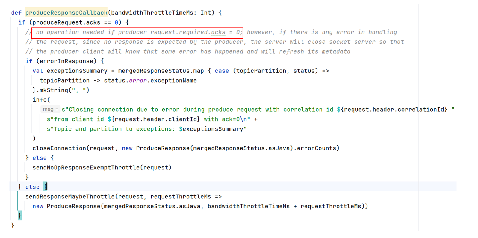Image resolution: width=478 pixels, height=238 pixels.
Task: Click the mkString method call
Action: pos(54,90)
